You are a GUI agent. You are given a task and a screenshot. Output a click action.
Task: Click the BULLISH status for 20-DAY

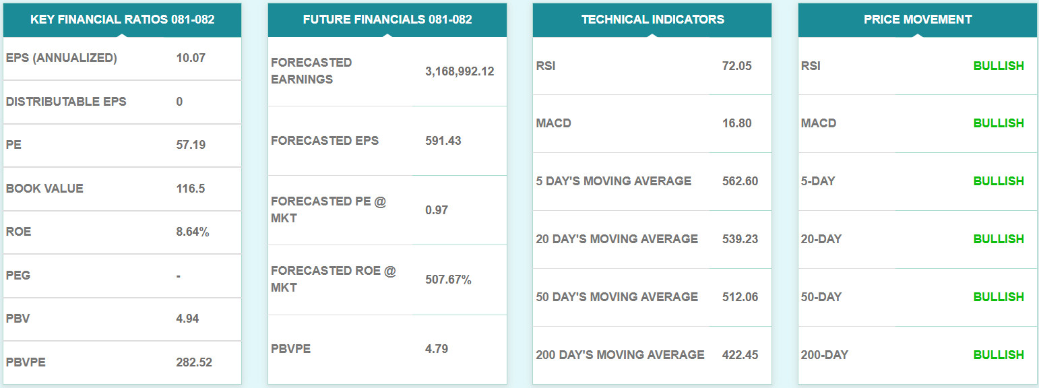click(x=999, y=239)
